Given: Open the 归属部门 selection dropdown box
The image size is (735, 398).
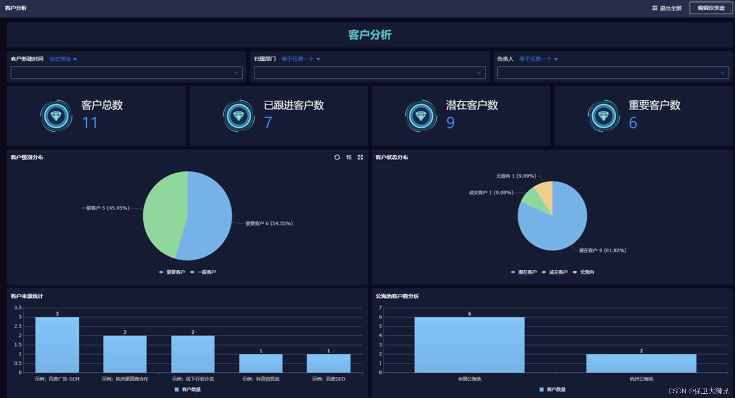Looking at the screenshot, I should coord(370,73).
